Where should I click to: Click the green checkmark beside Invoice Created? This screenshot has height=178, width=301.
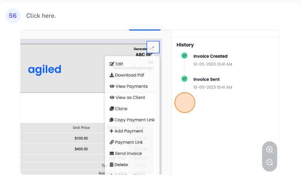click(x=184, y=56)
